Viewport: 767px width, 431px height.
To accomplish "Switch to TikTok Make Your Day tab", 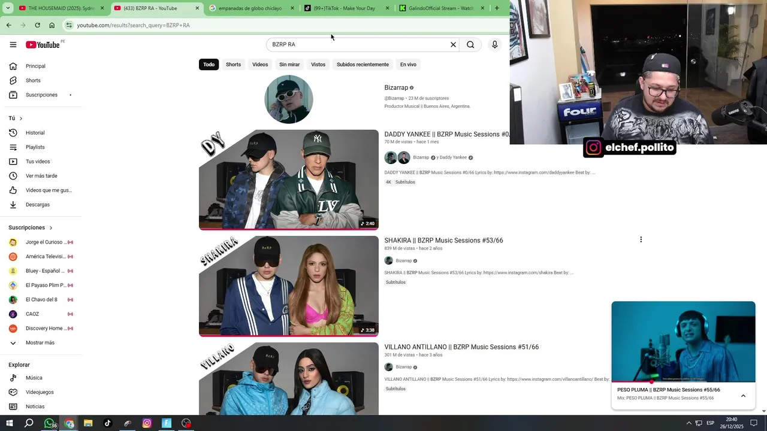I will (345, 8).
